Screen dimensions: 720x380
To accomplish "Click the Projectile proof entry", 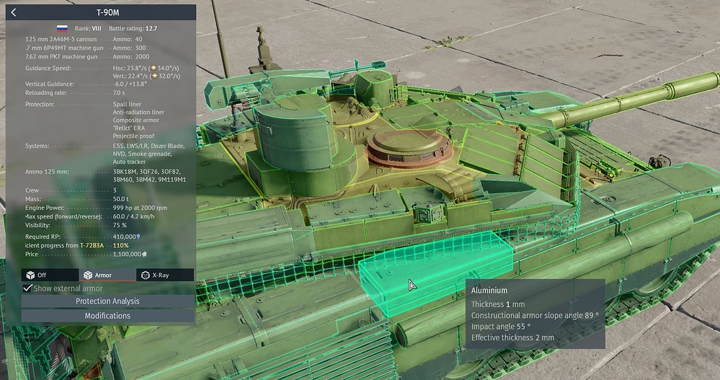I will (x=133, y=136).
